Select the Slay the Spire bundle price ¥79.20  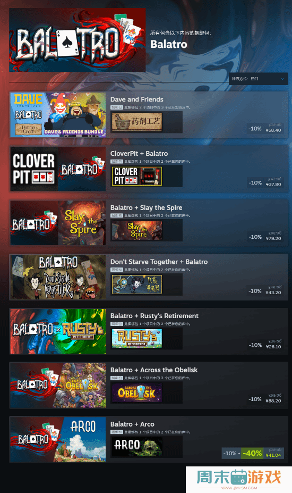coord(273,238)
